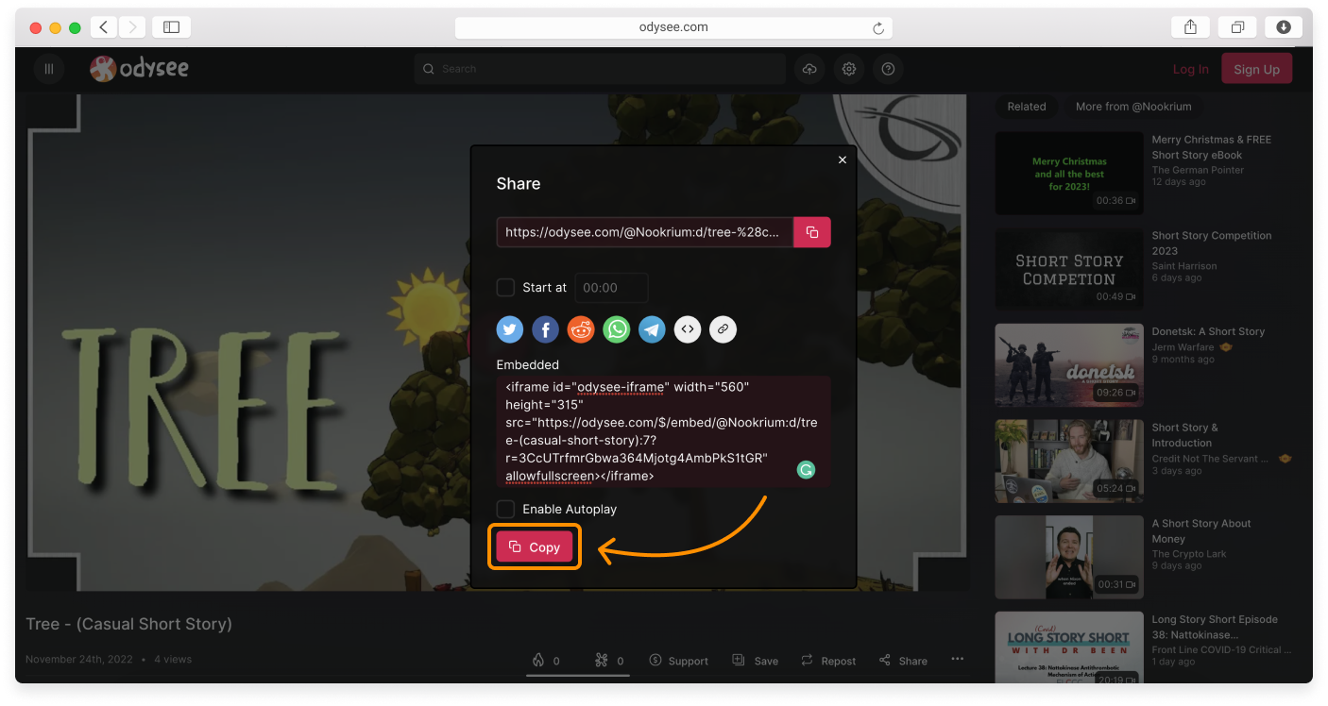Enable the Start at checkbox
The height and width of the screenshot is (706, 1328).
[506, 288]
